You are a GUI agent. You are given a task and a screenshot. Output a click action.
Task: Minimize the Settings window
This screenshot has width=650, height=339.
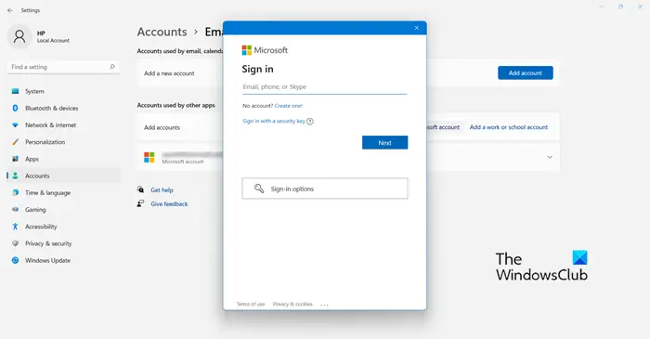pos(601,7)
